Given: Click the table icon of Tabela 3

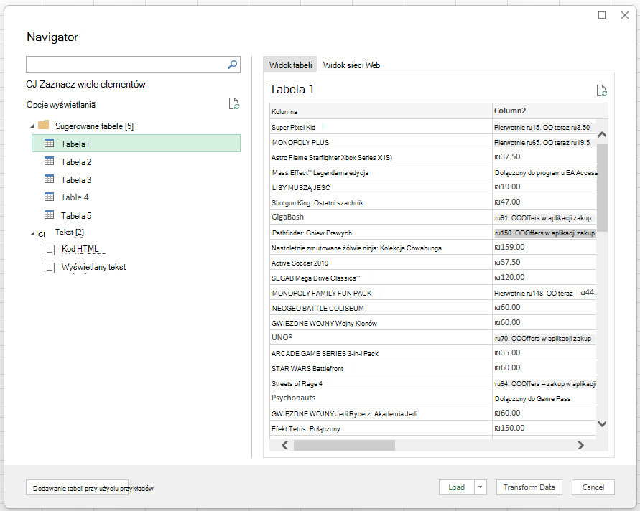Looking at the screenshot, I should tap(49, 179).
